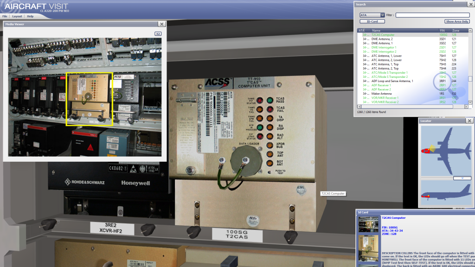
Task: Expand the Locator view dropdown arrow
Action: point(462,178)
